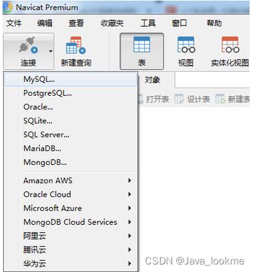The image size is (254, 272).
Task: Expand the 华为云 submenu
Action: pyautogui.click(x=71, y=263)
